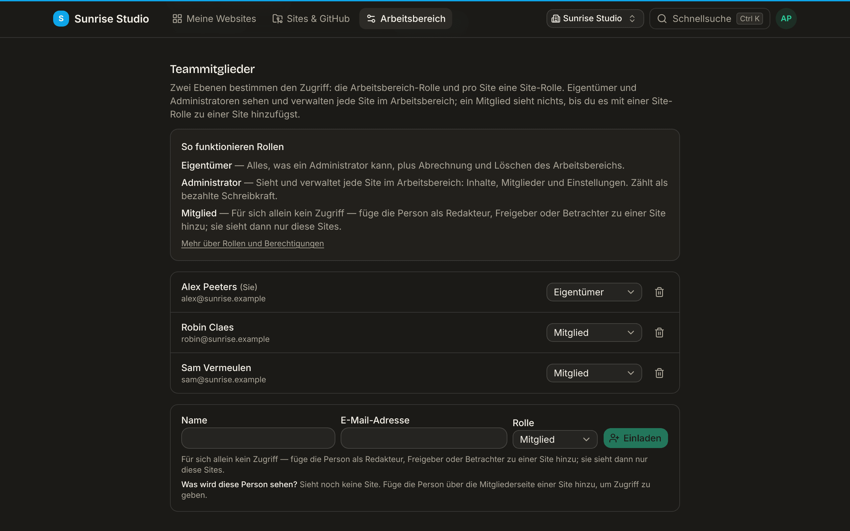
Task: Click the email sam@sunrise.example
Action: pos(224,379)
